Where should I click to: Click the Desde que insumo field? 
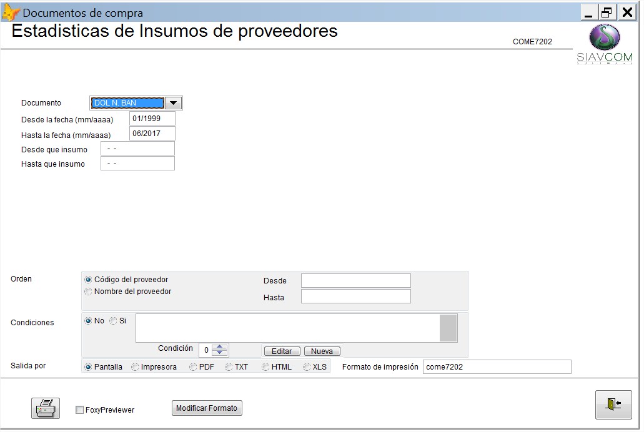click(x=137, y=149)
